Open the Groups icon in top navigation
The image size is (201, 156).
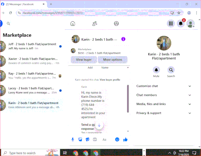[x=116, y=24]
